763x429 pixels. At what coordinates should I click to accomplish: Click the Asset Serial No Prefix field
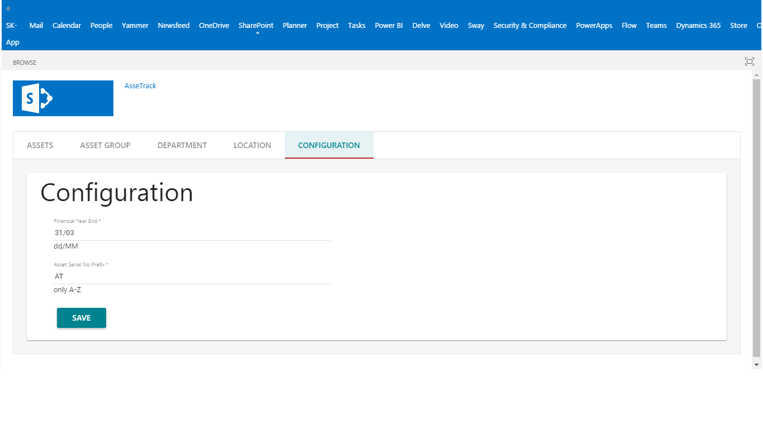[x=192, y=277]
